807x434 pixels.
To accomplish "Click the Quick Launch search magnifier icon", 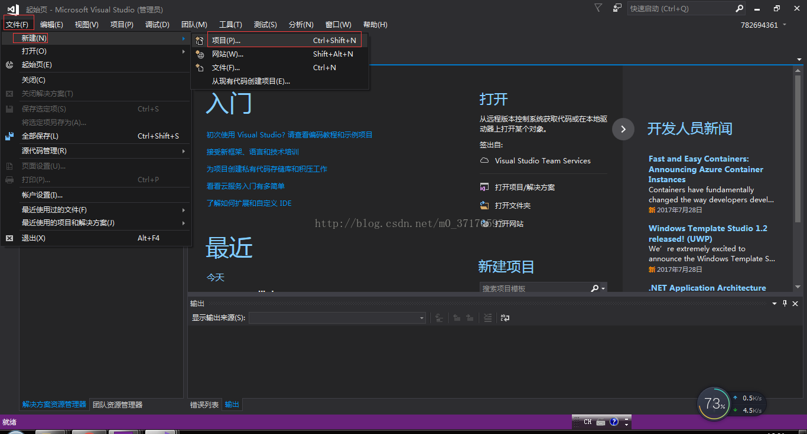I will pyautogui.click(x=739, y=9).
